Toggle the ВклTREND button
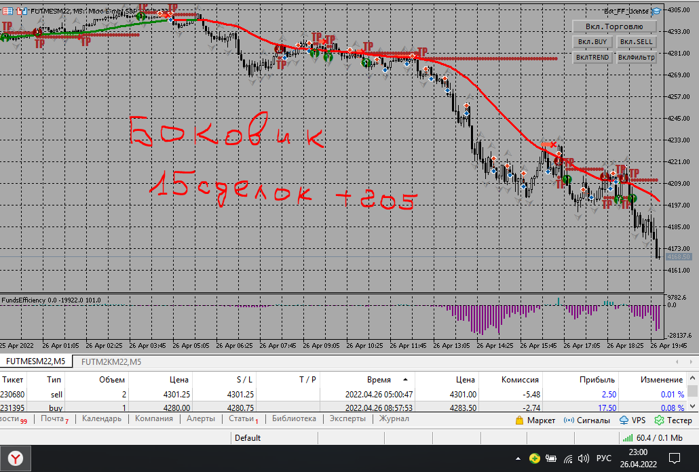This screenshot has height=472, width=699. click(592, 58)
